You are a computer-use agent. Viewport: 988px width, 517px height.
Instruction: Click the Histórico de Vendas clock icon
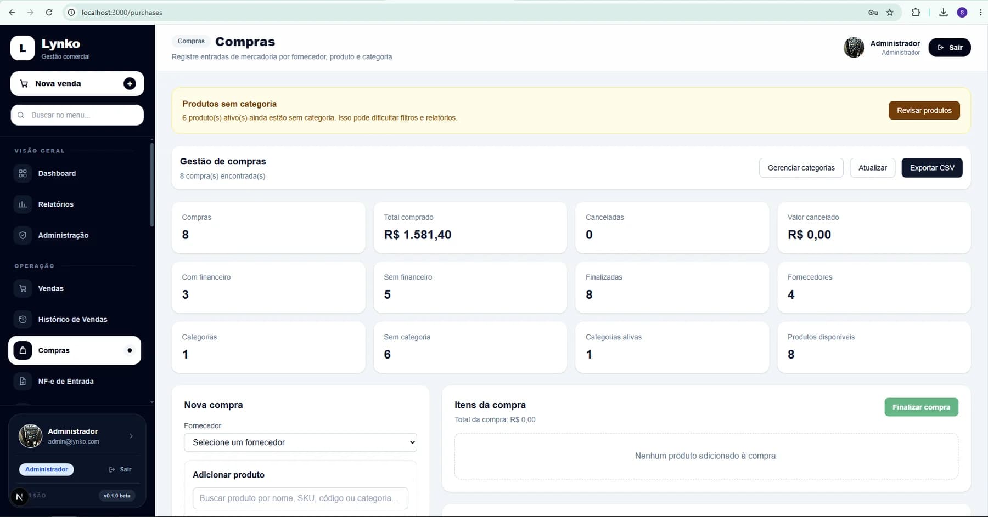23,319
